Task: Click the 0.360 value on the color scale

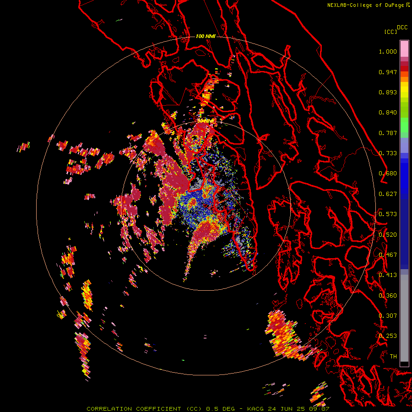Action: click(x=388, y=296)
